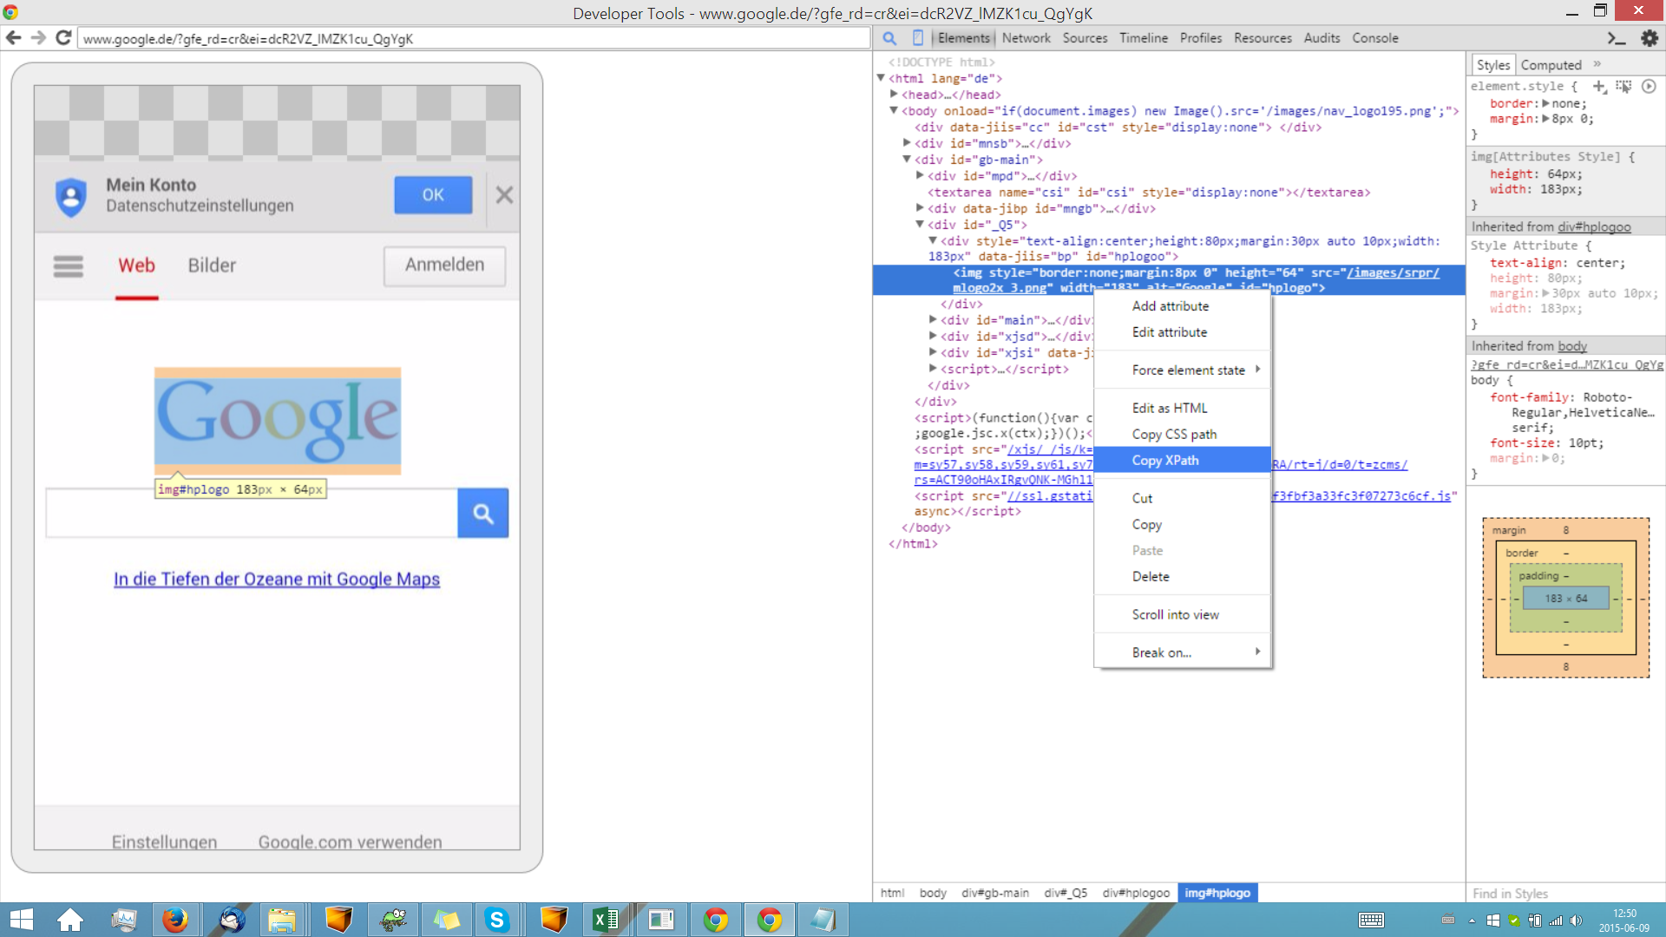Open Firefox from the taskbar
1666x937 pixels.
pos(175,920)
